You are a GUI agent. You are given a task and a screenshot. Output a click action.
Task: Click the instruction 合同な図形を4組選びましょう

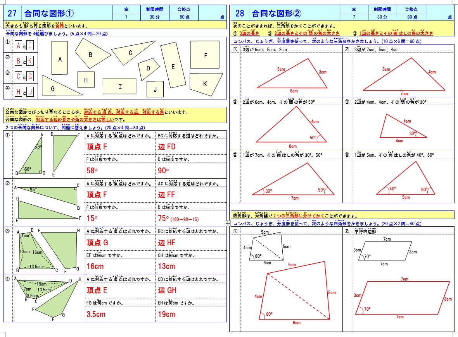point(57,33)
